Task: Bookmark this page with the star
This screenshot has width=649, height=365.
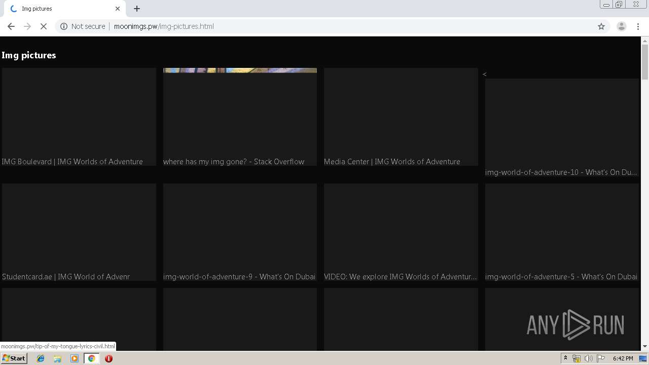Action: (x=601, y=26)
